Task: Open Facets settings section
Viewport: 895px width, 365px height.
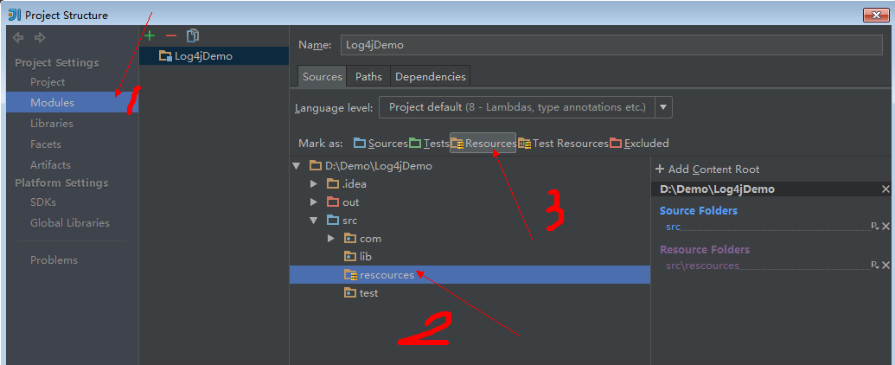Action: [46, 144]
